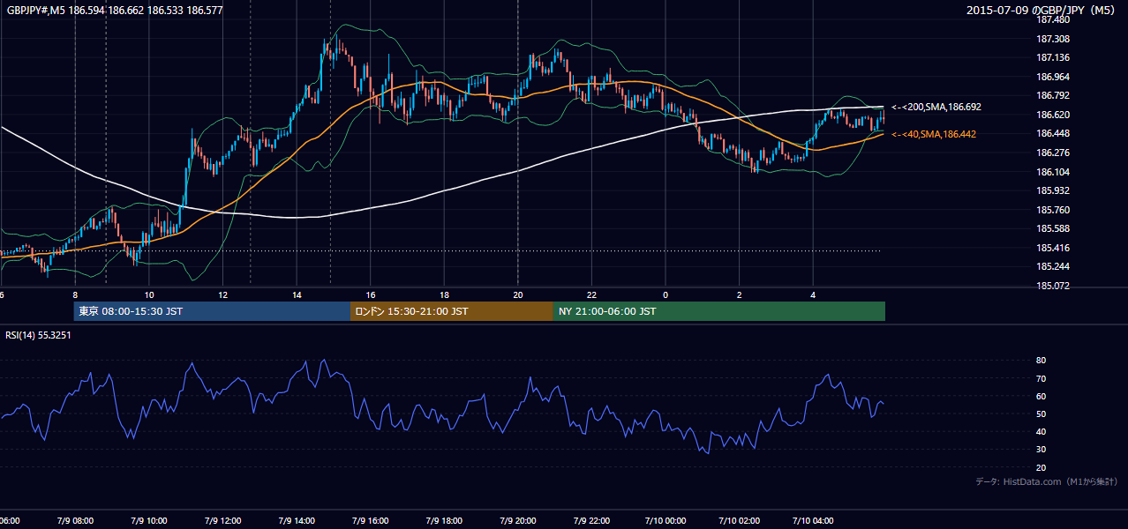
Task: Click price axis value 185.072
Action: tap(1052, 287)
